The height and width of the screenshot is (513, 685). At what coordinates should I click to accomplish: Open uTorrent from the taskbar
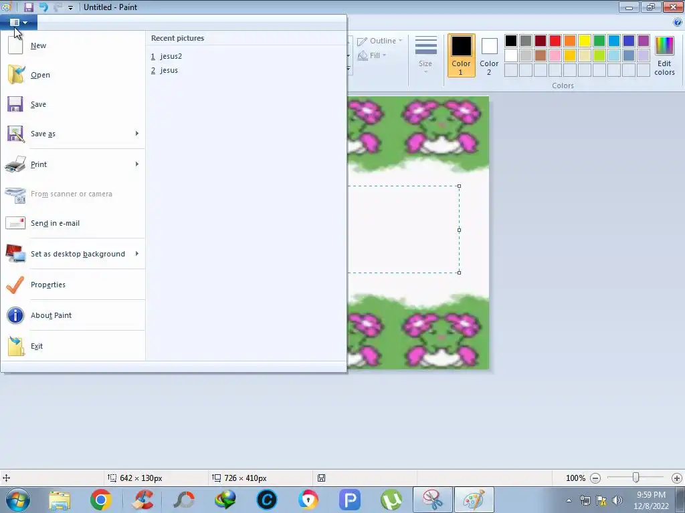pyautogui.click(x=391, y=500)
